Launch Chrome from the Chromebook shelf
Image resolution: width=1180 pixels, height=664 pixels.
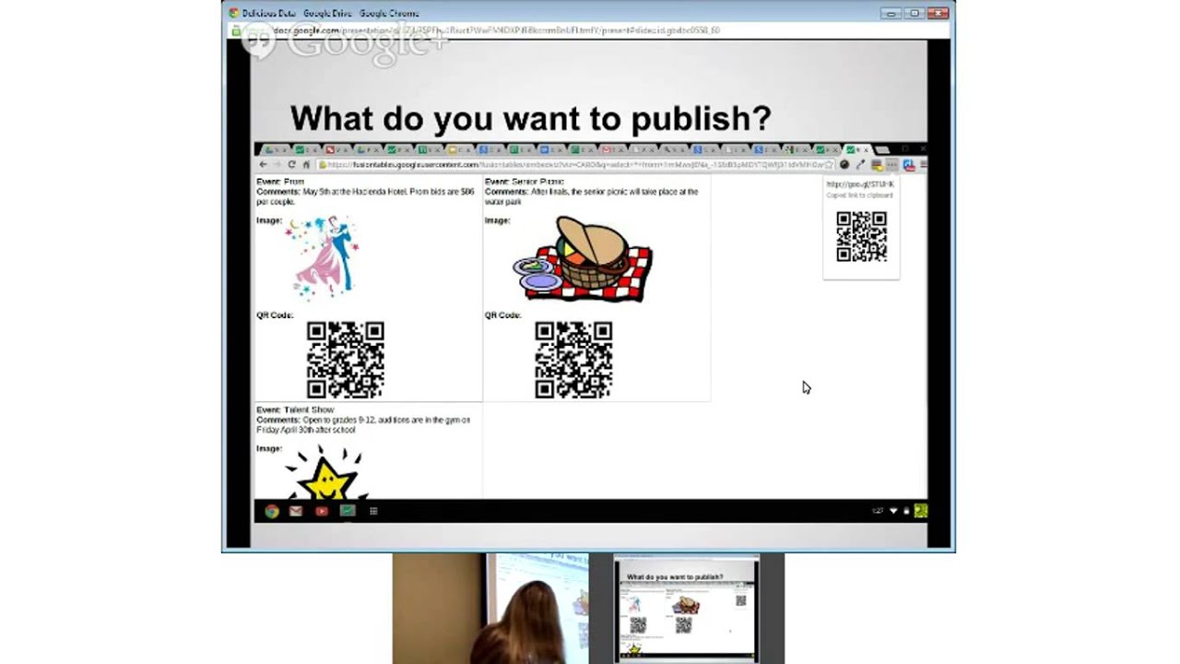[271, 511]
